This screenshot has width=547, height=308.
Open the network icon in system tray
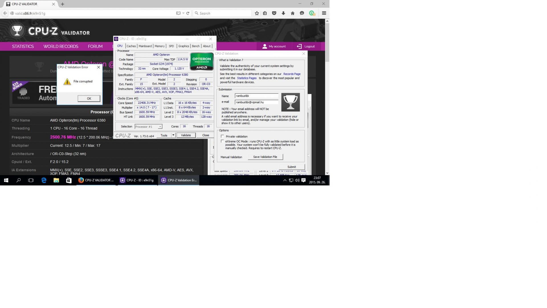tap(291, 180)
